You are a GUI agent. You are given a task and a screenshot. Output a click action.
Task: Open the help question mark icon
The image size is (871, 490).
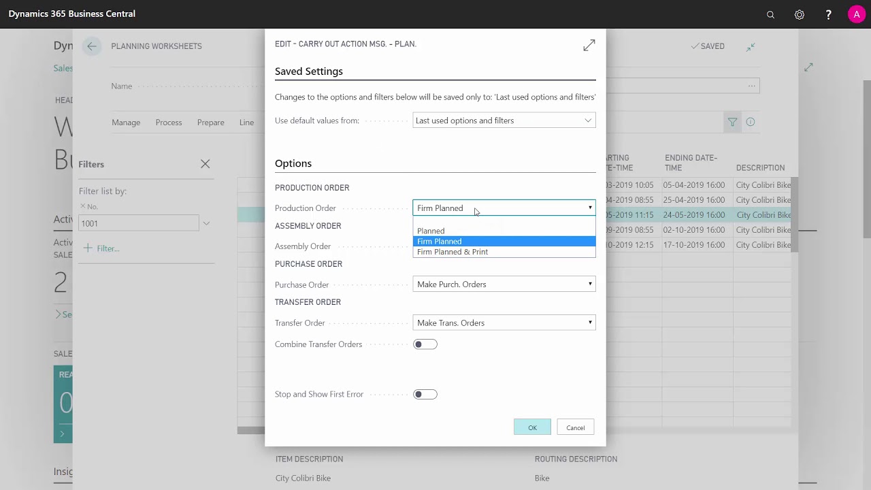coord(828,14)
